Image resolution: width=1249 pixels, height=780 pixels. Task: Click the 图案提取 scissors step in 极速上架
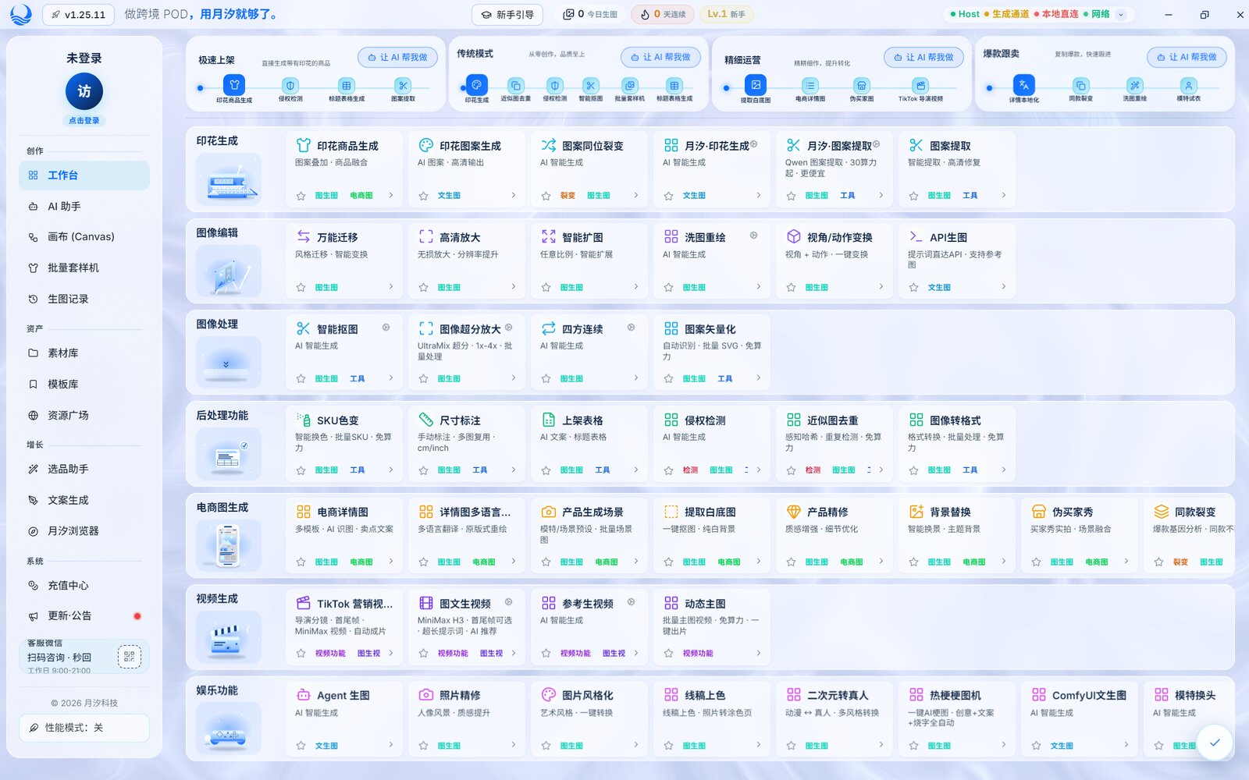click(x=403, y=85)
